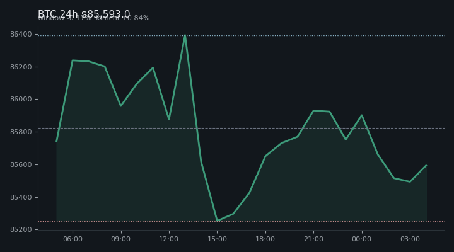Select the 85400 y-axis label
This screenshot has width=454, height=252.
click(21, 197)
